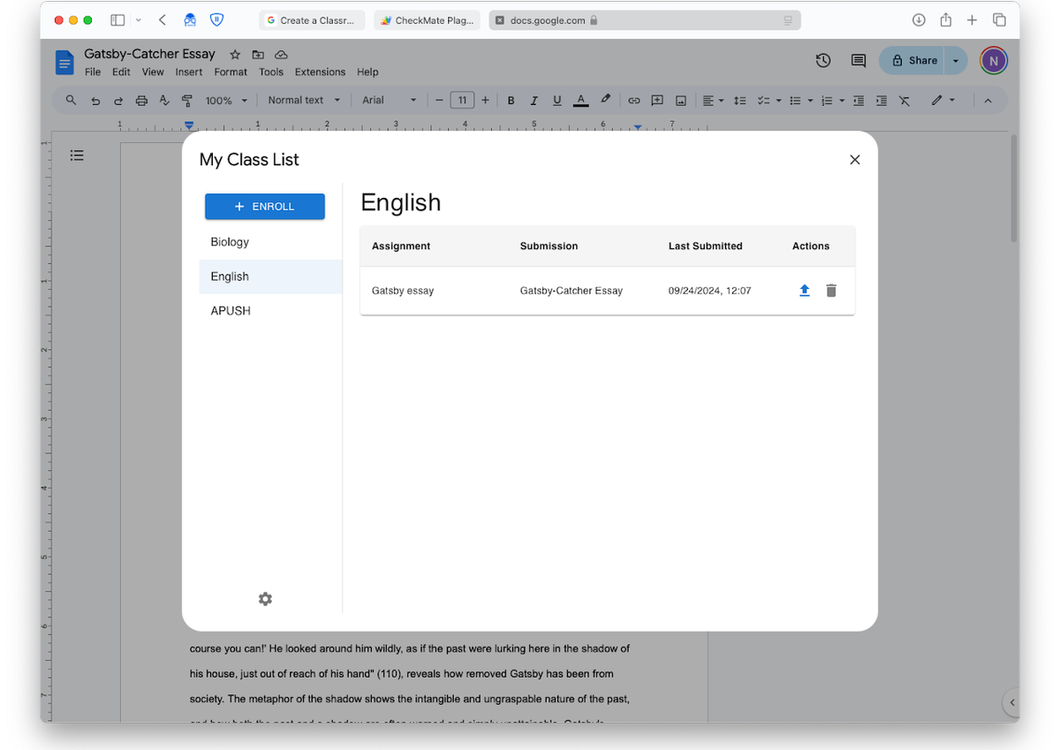
Task: Select the English class in the sidebar
Action: [230, 276]
